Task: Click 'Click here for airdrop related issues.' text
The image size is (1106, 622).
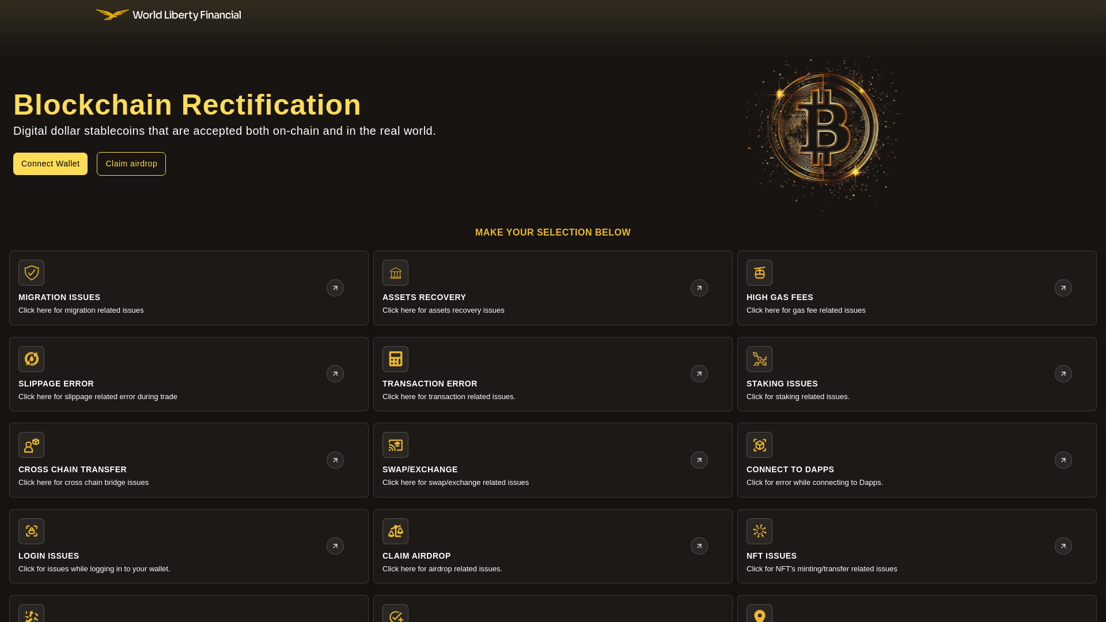Action: pyautogui.click(x=442, y=569)
